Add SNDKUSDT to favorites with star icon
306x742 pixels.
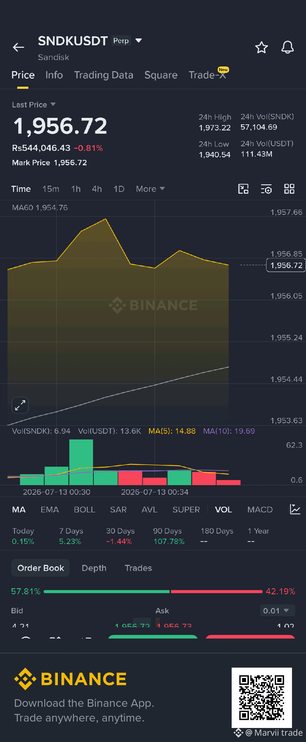pos(261,47)
